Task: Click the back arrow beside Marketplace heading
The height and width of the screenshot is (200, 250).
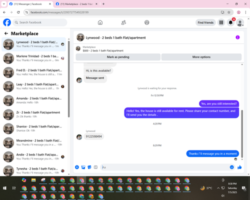Action: click(x=6, y=33)
